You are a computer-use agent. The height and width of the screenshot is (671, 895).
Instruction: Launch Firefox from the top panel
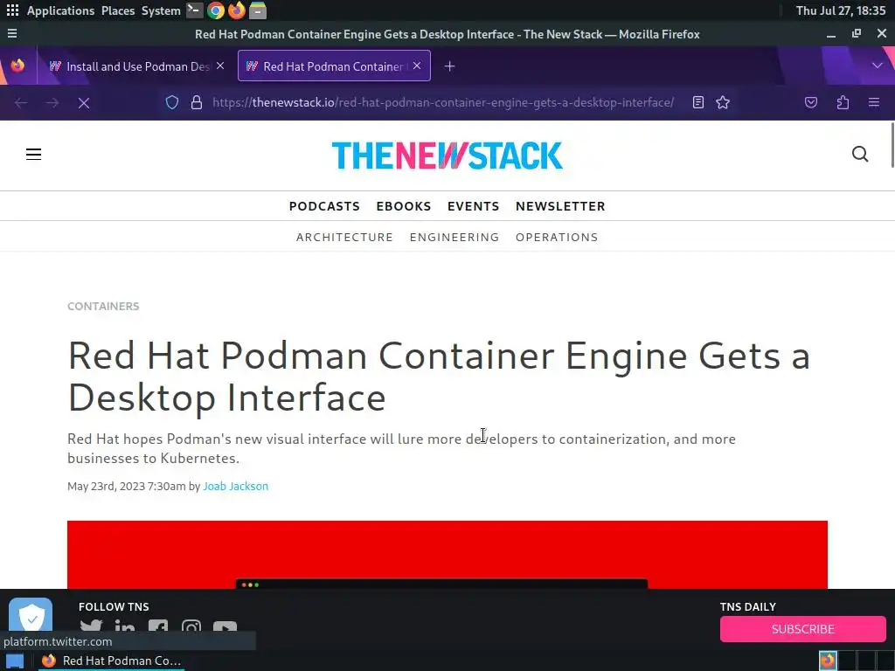(x=236, y=10)
